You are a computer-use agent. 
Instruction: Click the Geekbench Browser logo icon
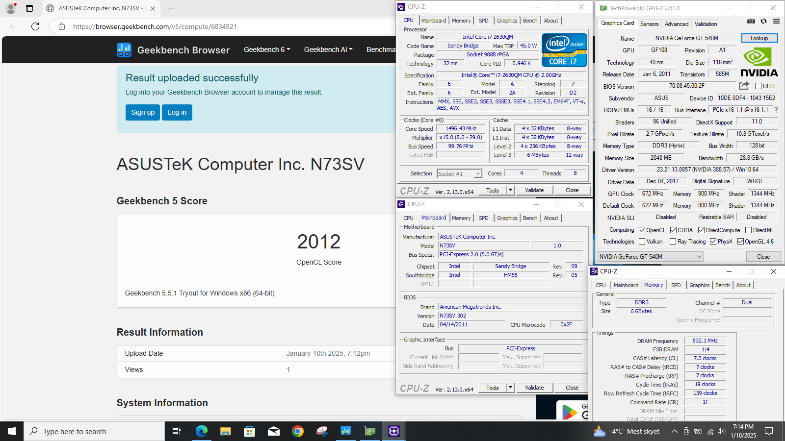124,50
